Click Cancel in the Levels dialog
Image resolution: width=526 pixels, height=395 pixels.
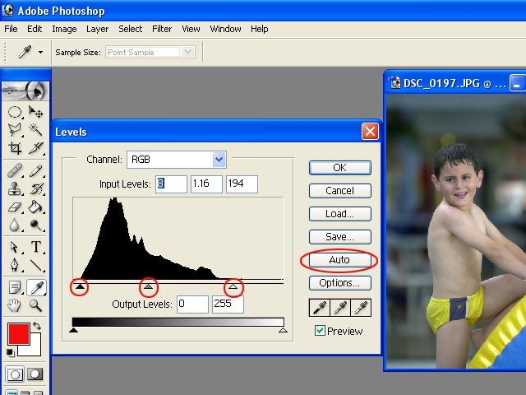click(339, 191)
